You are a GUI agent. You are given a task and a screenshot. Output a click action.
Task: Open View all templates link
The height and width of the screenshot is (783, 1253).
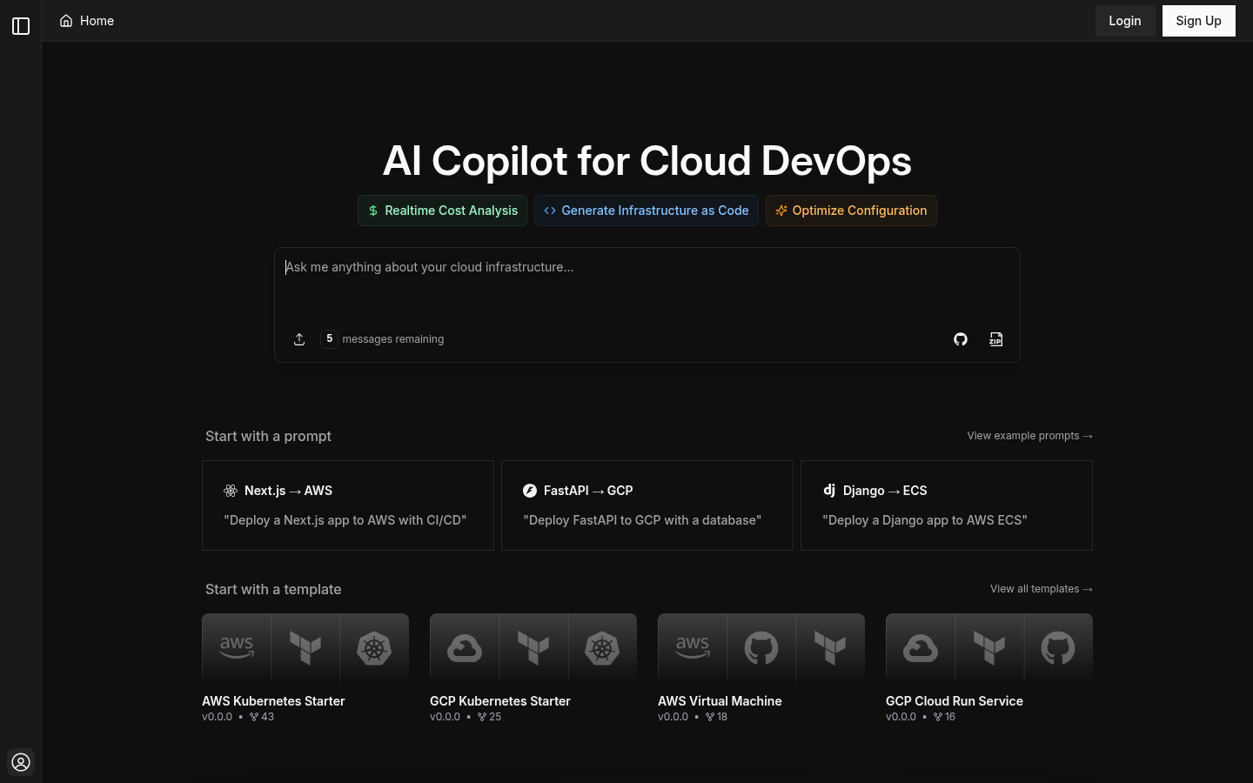click(1041, 589)
